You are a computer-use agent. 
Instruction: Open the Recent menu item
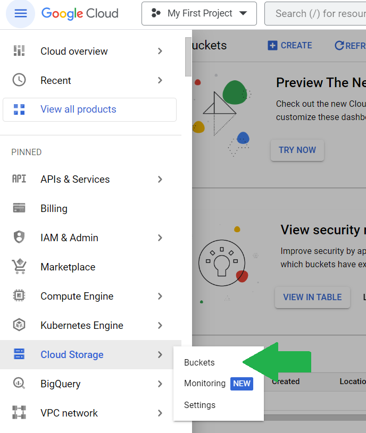tap(55, 80)
